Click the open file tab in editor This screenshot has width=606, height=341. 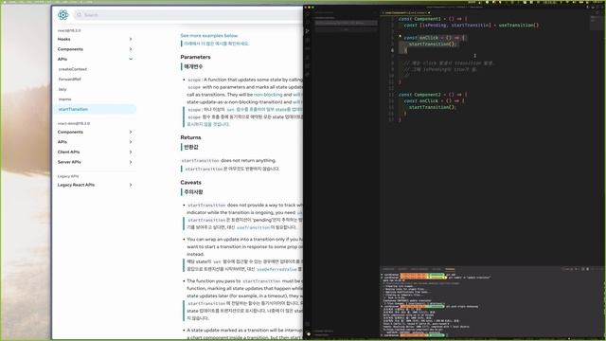[406, 12]
